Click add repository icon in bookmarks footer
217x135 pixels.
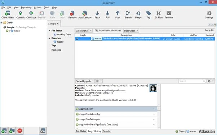pyautogui.click(x=4, y=131)
